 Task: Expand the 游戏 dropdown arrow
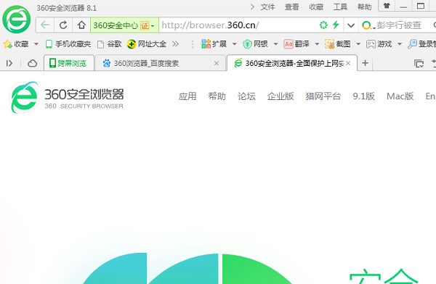click(x=400, y=43)
